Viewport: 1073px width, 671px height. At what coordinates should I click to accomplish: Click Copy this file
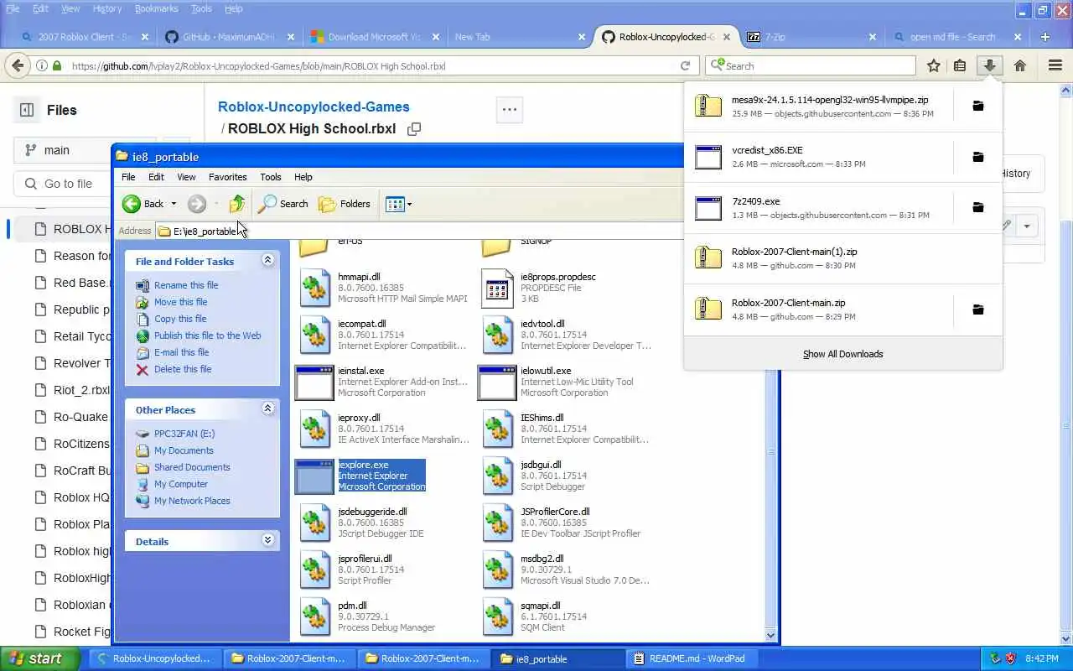click(x=180, y=319)
